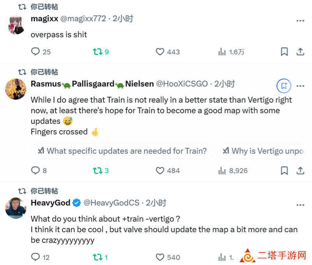View analytics of magixx's tweet
Image resolution: width=312 pixels, height=265 pixels.
pos(231,52)
